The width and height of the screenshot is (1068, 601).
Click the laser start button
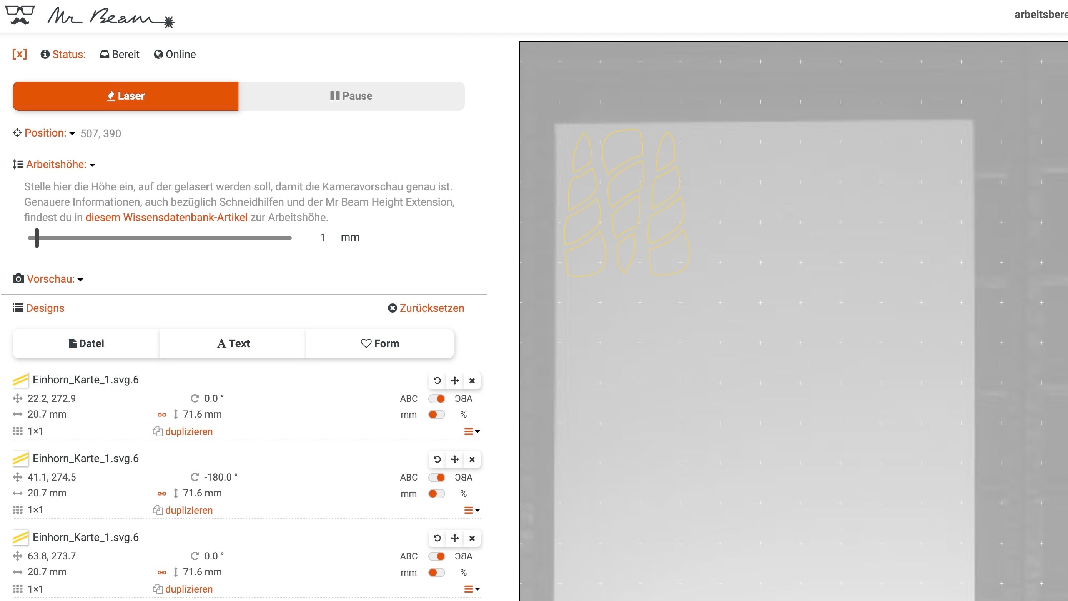(x=125, y=95)
